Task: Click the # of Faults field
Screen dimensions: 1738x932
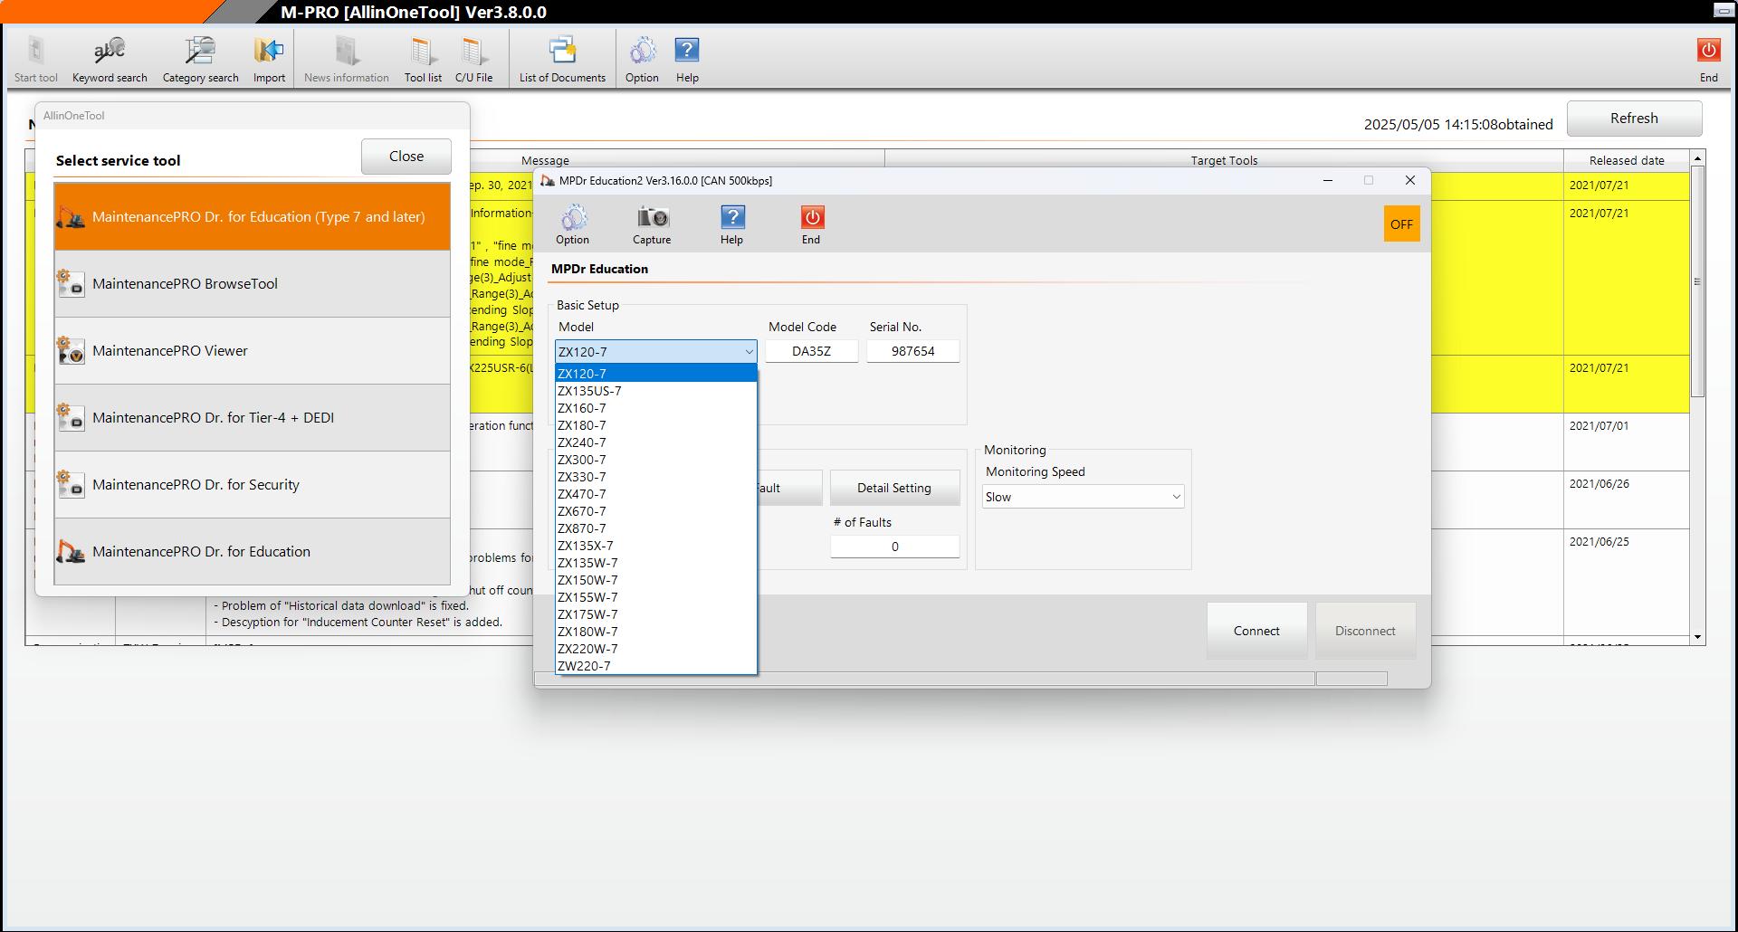Action: pyautogui.click(x=895, y=547)
